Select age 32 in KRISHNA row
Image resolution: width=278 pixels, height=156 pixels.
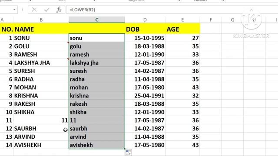click(182, 95)
